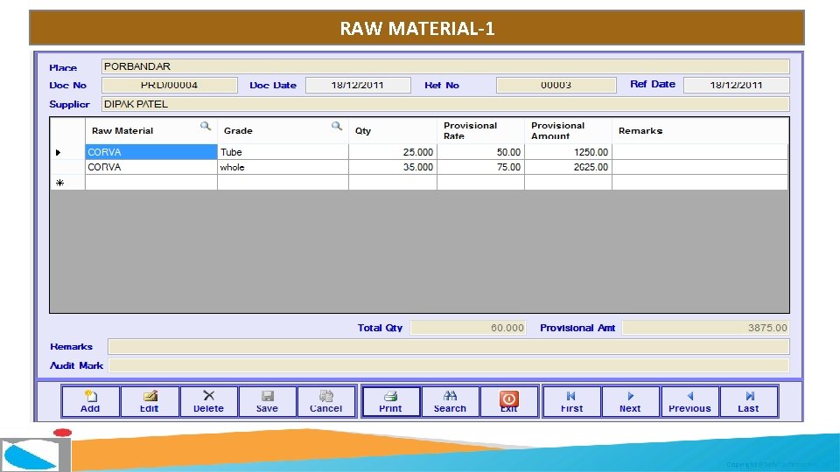Open the Raw Material column lookup magnifier
The height and width of the screenshot is (472, 840).
(x=205, y=126)
